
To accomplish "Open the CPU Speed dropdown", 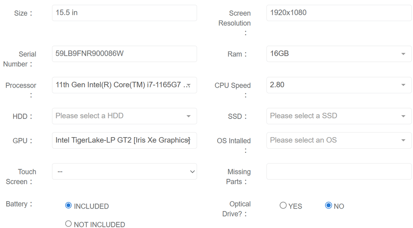I will [335, 85].
